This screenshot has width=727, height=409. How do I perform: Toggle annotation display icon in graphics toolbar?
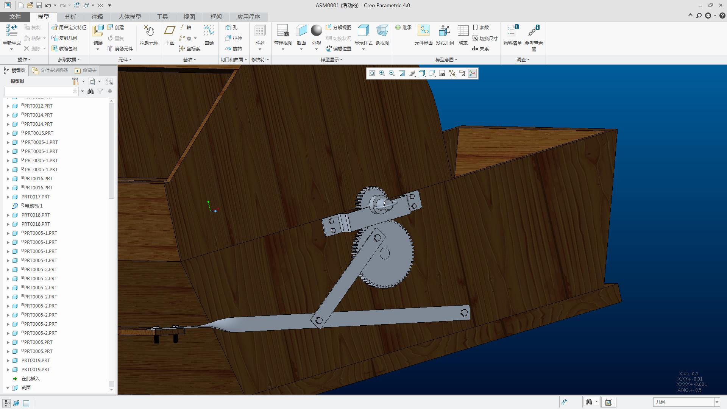462,73
